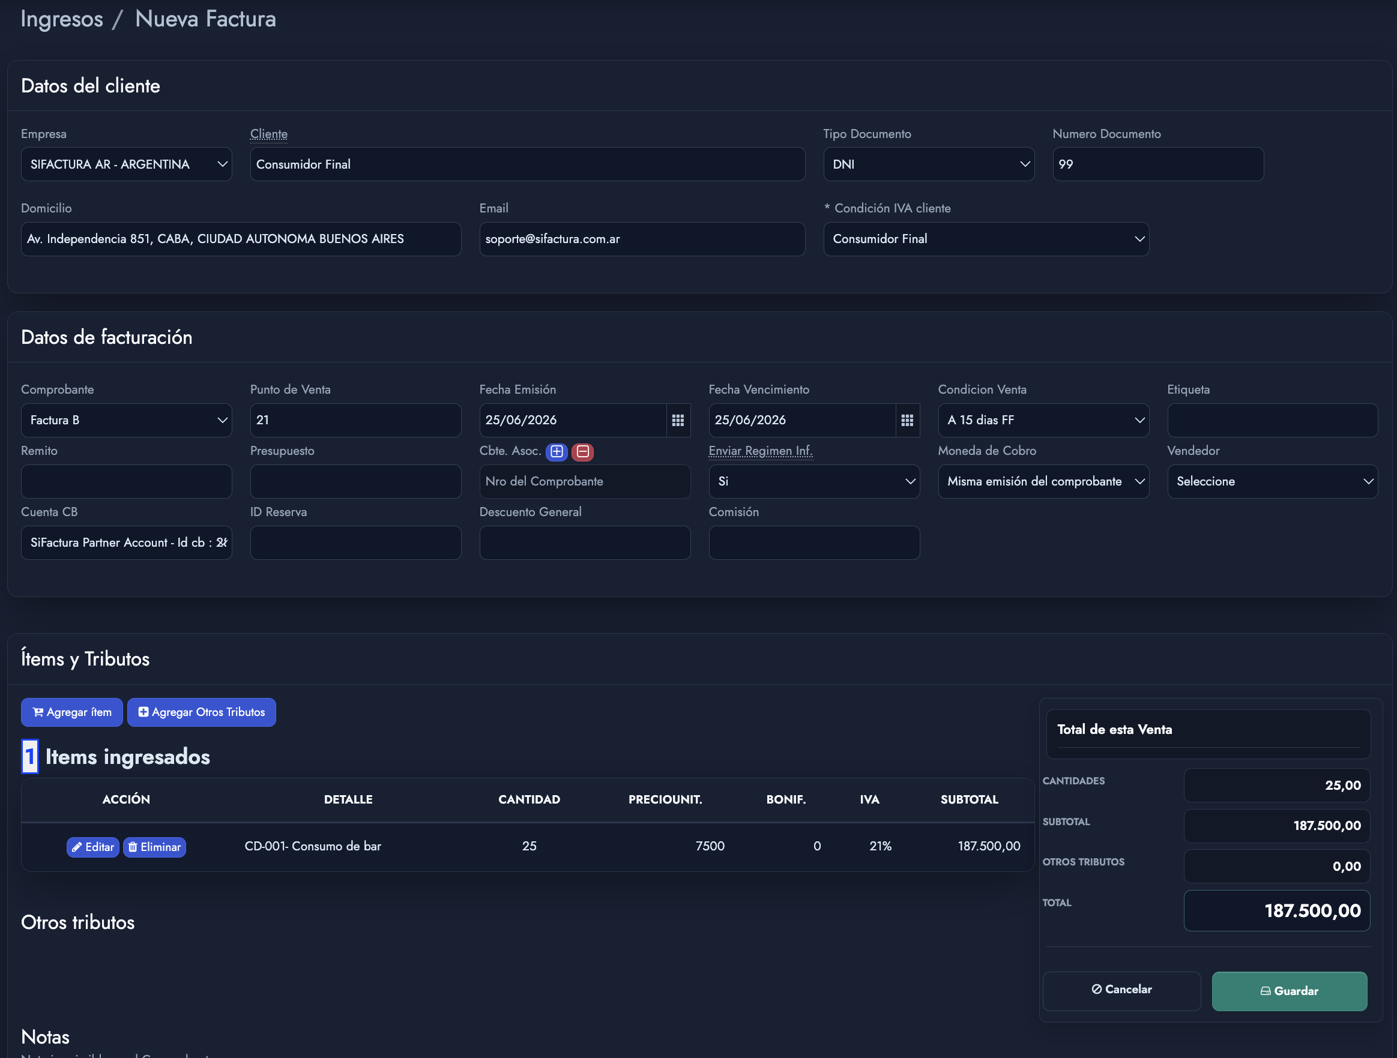Click the Comisión input field
1397x1058 pixels.
pyautogui.click(x=814, y=543)
